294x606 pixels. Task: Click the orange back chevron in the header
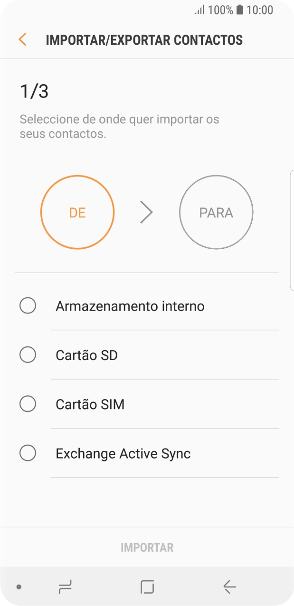(22, 39)
